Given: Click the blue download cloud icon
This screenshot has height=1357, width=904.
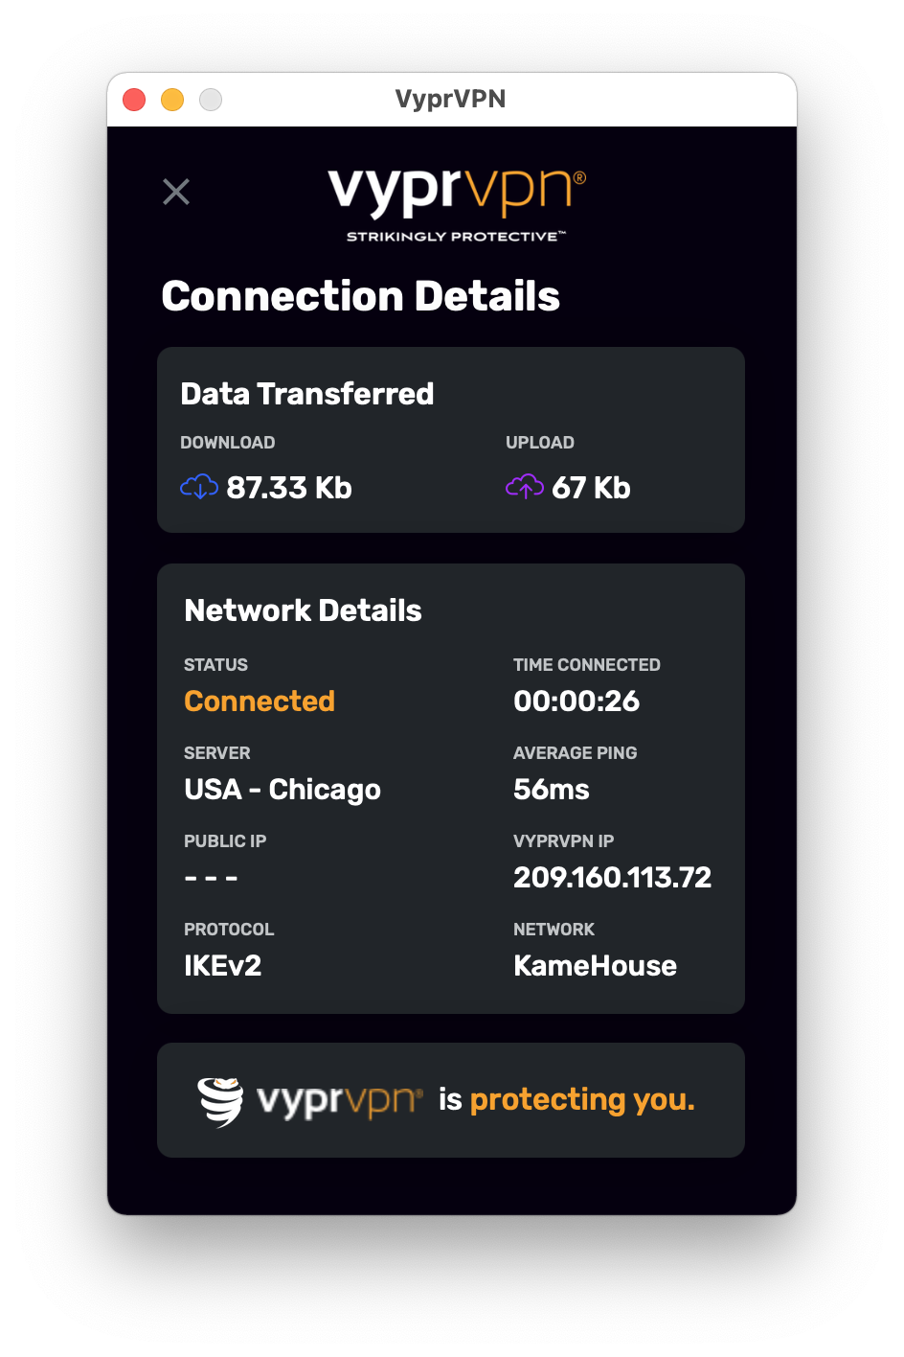Looking at the screenshot, I should coord(199,487).
